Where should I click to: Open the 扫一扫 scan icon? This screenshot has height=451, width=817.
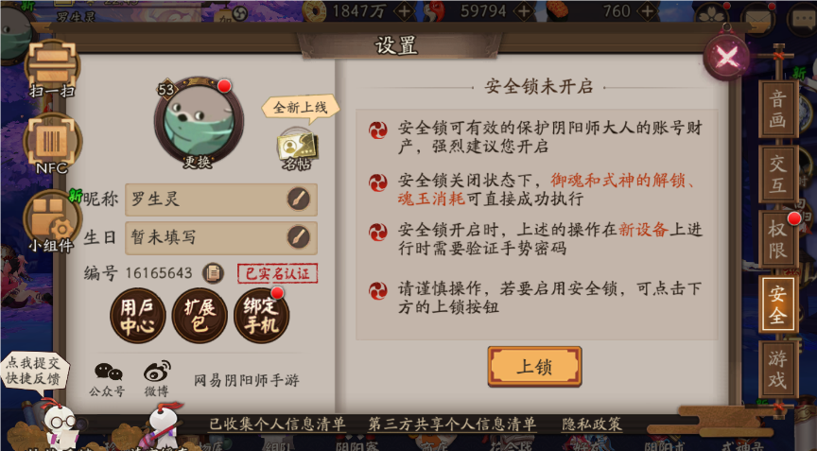point(52,69)
